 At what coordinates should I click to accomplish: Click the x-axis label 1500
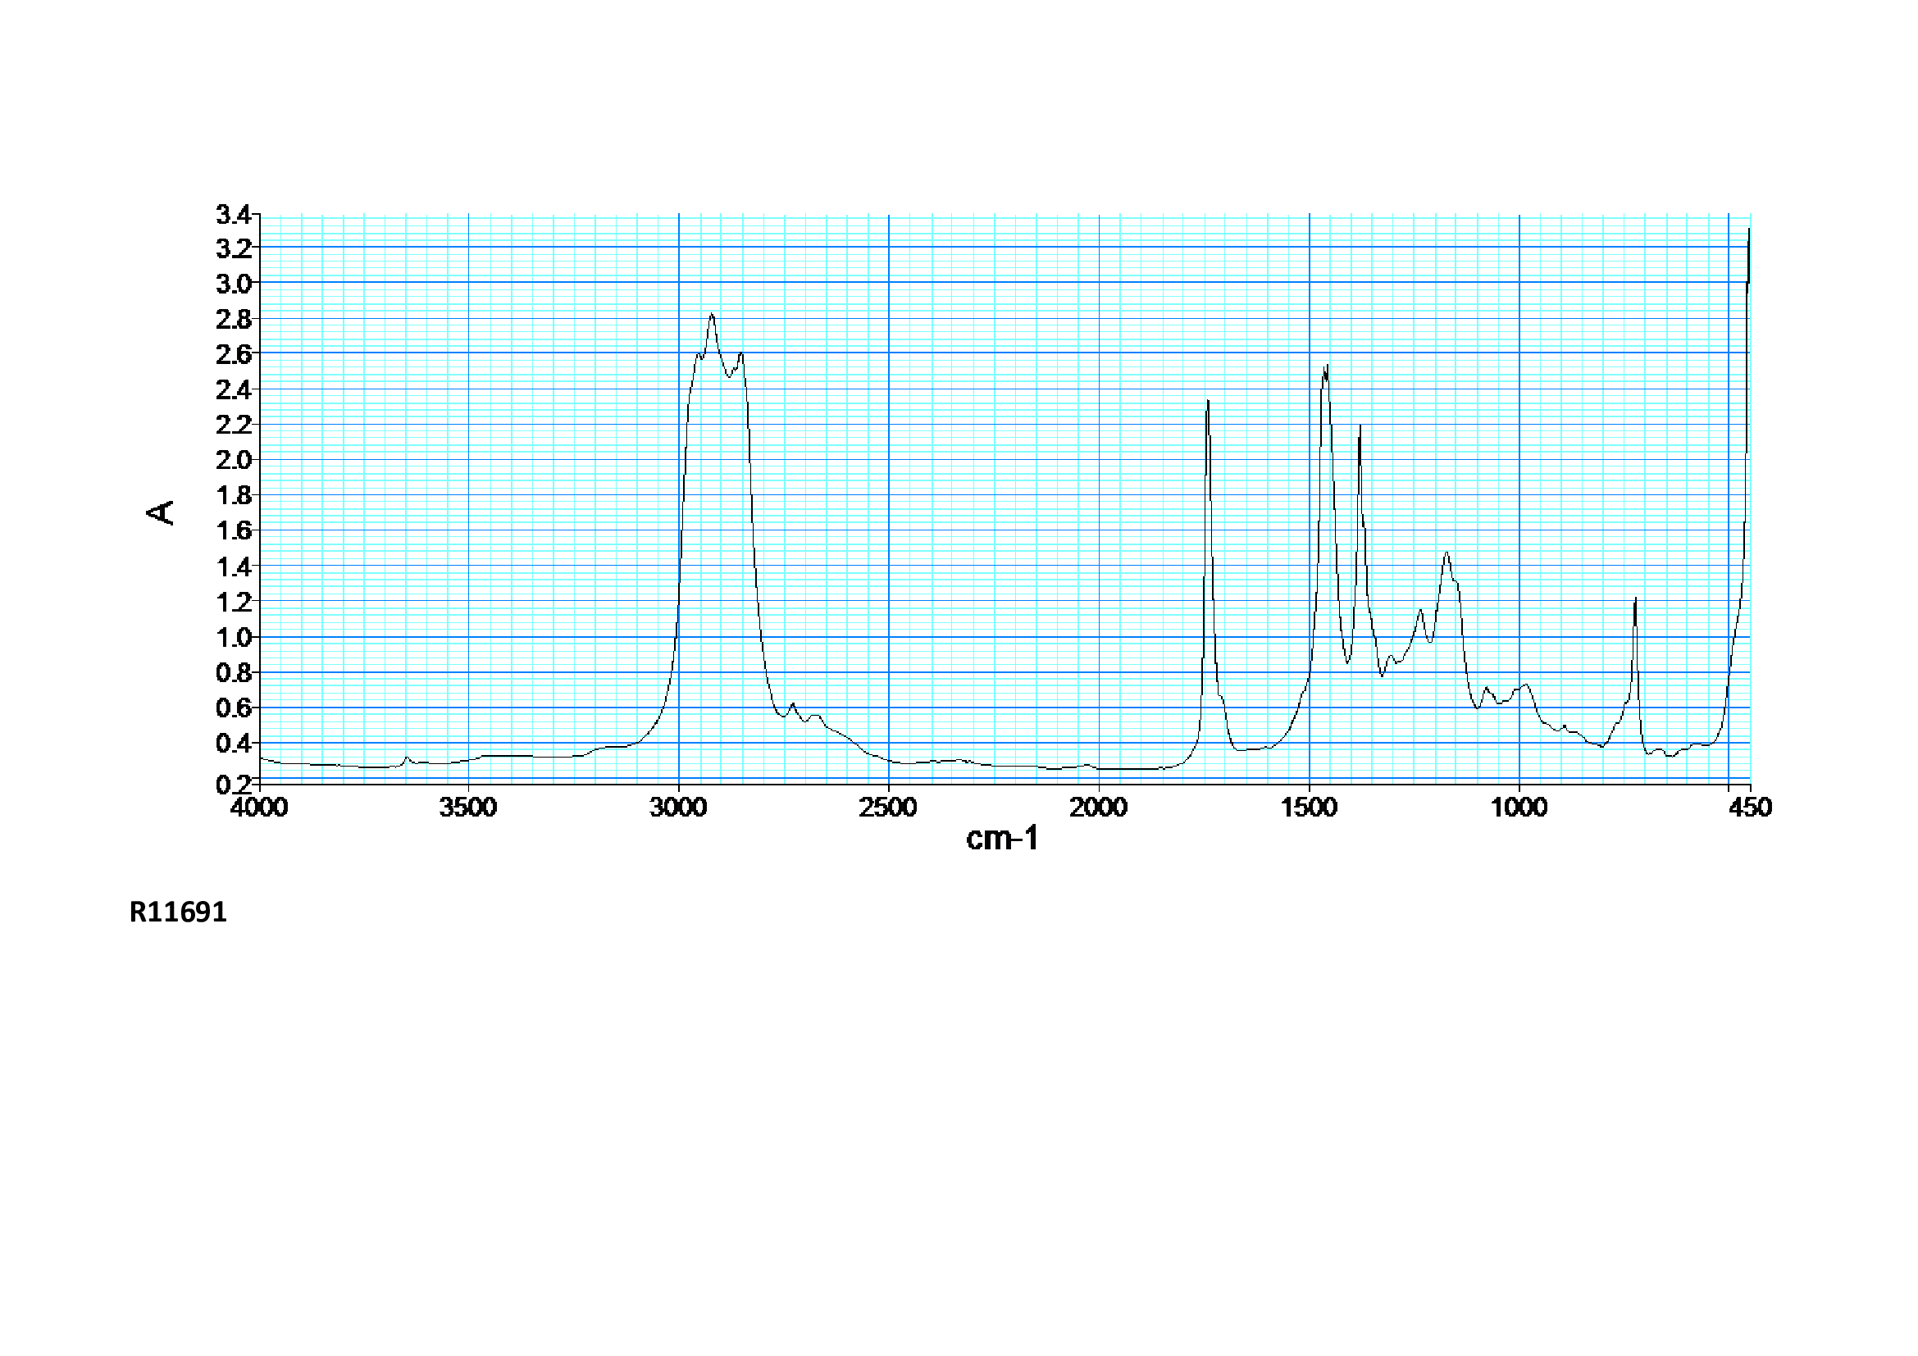point(1309,807)
